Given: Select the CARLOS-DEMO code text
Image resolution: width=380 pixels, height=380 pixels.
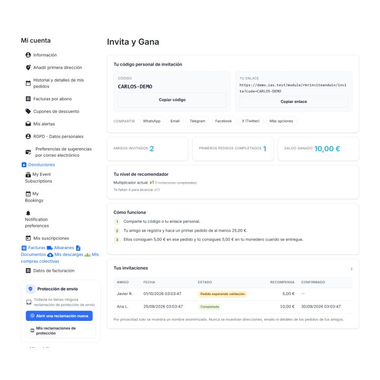Looking at the screenshot, I should point(135,87).
